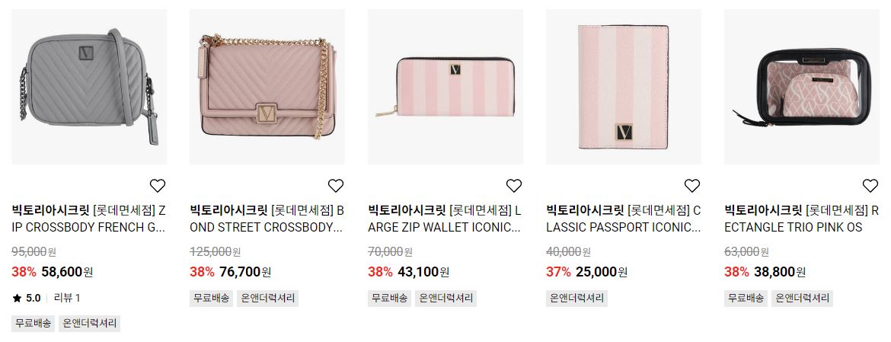Viewport: 891px width, 342px height.
Task: Click 온앤더럭셔리 tag under passport cover
Action: [576, 299]
